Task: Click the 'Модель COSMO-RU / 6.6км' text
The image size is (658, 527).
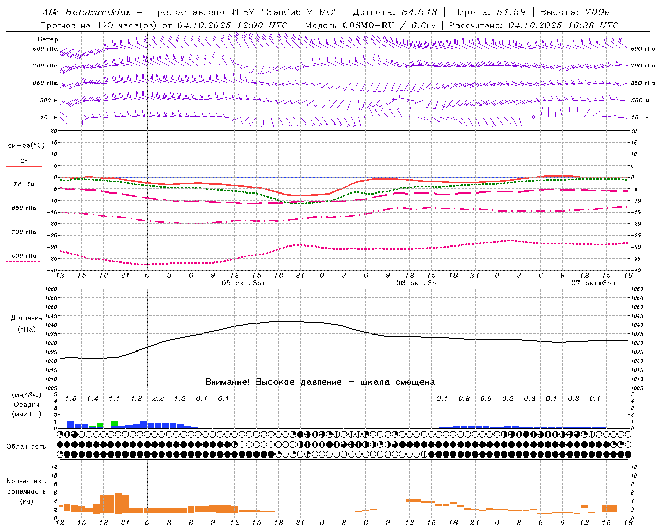Action: point(371,25)
